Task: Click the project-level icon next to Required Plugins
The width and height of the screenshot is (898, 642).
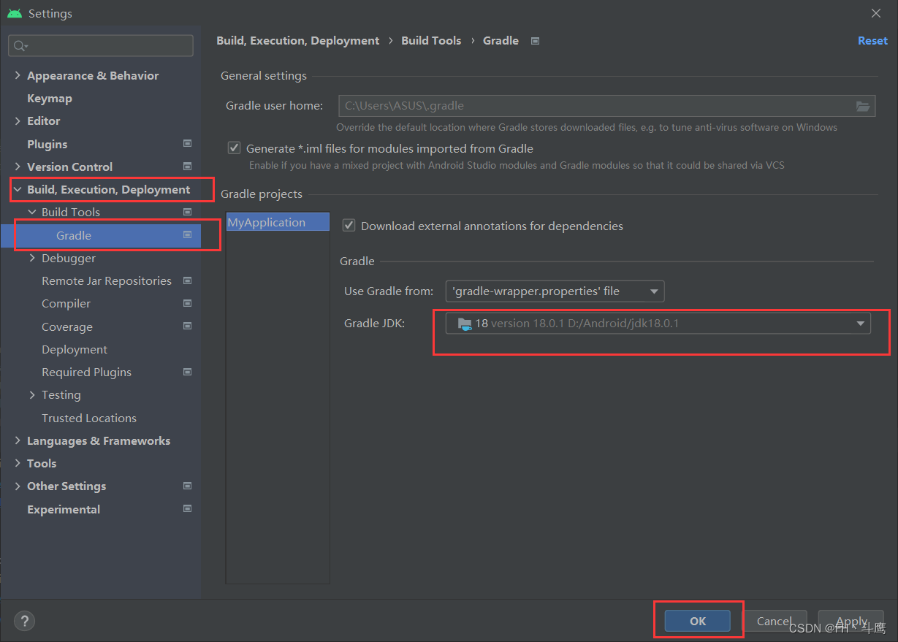Action: point(188,372)
